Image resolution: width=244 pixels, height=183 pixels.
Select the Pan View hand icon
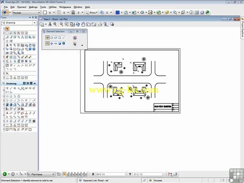point(83,24)
